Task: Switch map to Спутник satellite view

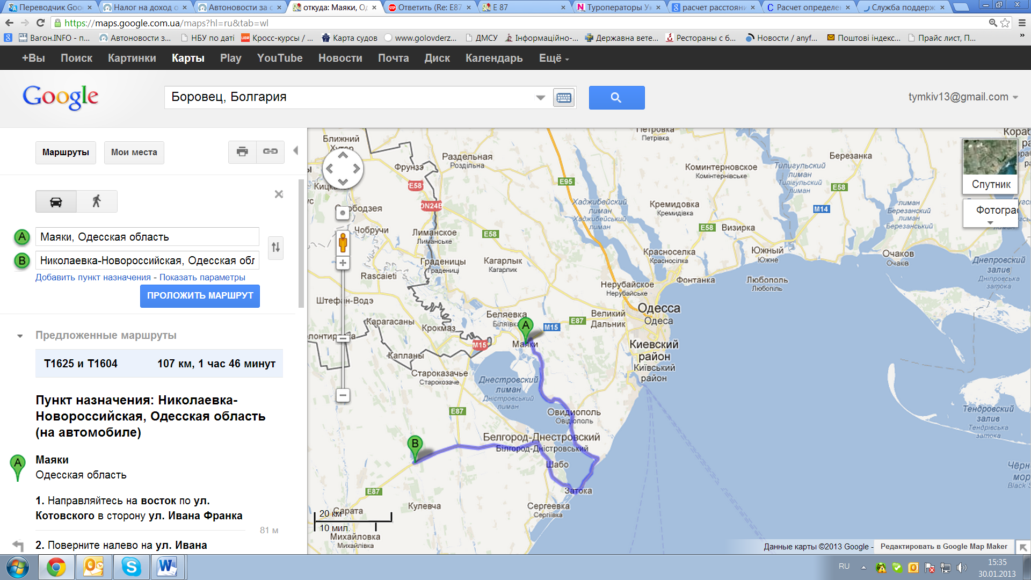Action: pyautogui.click(x=990, y=166)
